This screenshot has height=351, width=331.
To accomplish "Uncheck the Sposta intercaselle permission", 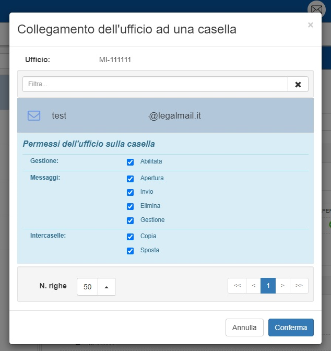I will click(x=131, y=251).
